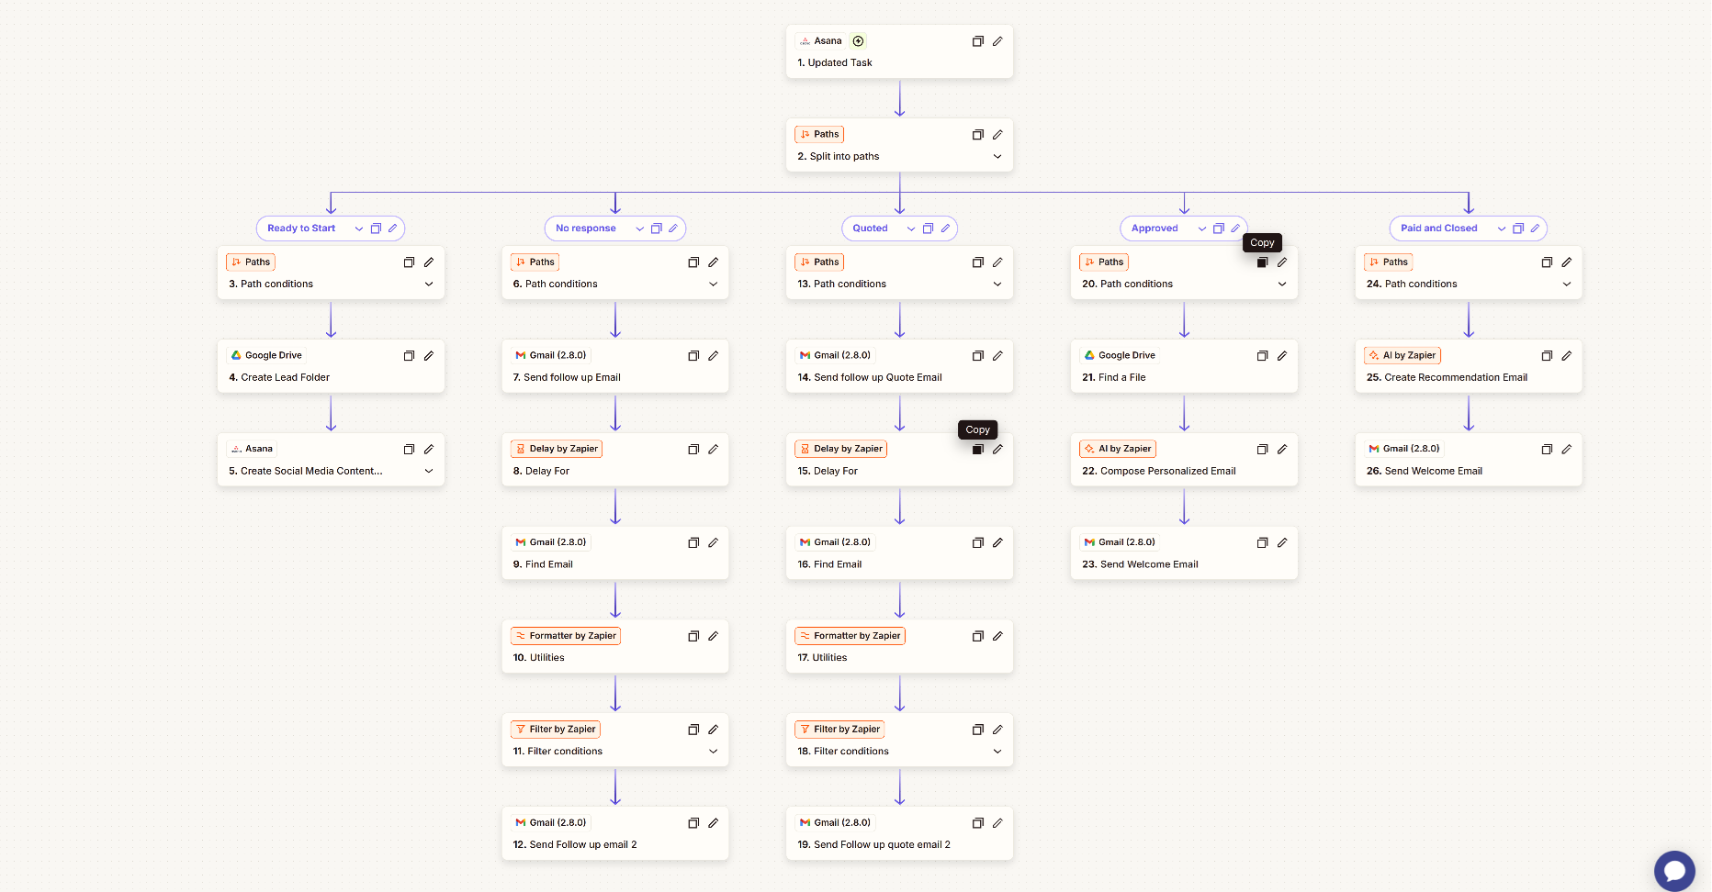Expand step 20 Path conditions
Screen dimensions: 1712x892
tap(1282, 284)
